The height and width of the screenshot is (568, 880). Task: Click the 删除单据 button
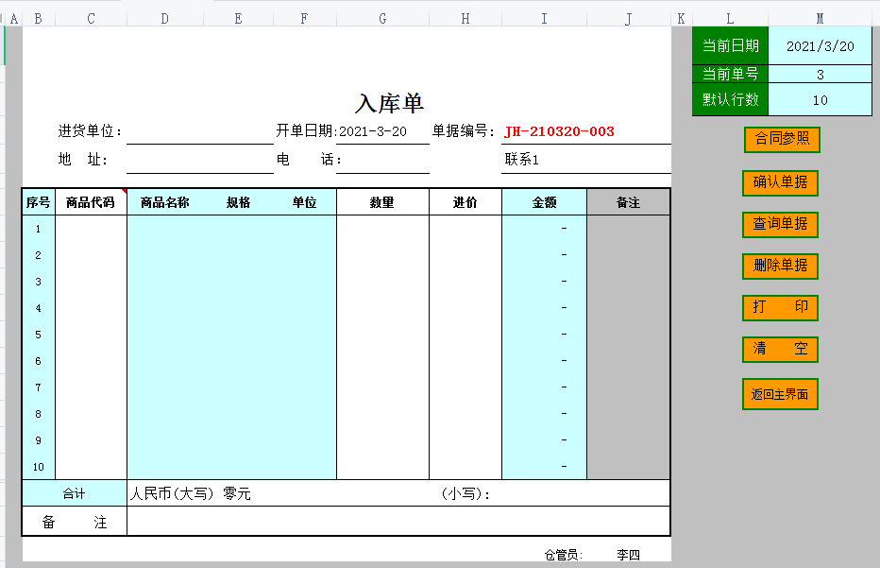coord(780,267)
